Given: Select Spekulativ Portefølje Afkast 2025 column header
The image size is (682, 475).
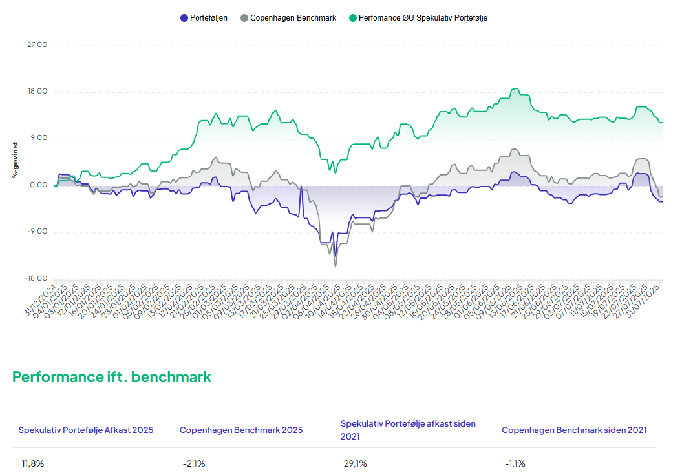Looking at the screenshot, I should click(x=86, y=430).
